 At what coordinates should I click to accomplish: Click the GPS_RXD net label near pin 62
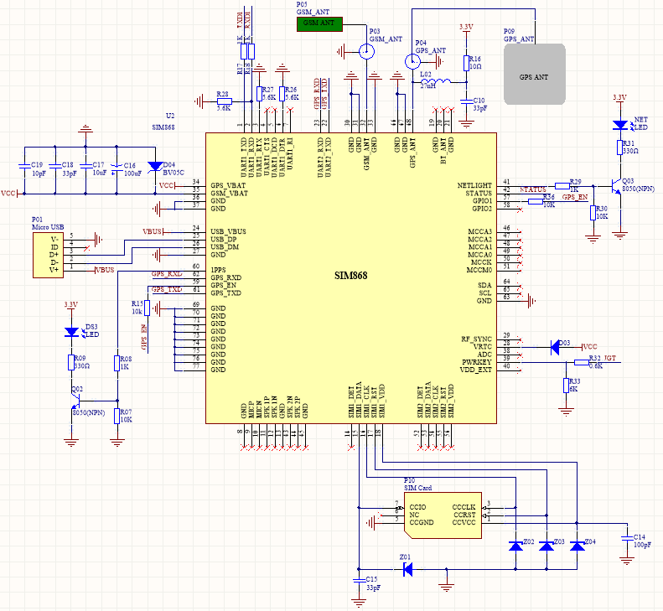(167, 274)
